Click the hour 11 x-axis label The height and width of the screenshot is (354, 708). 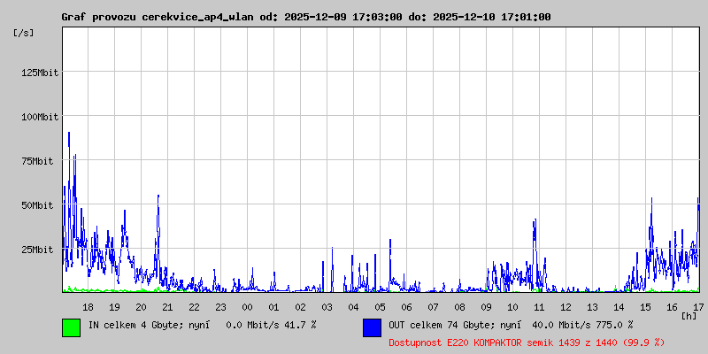pyautogui.click(x=539, y=307)
